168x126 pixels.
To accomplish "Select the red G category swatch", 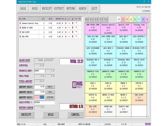I will [x=123, y=19].
